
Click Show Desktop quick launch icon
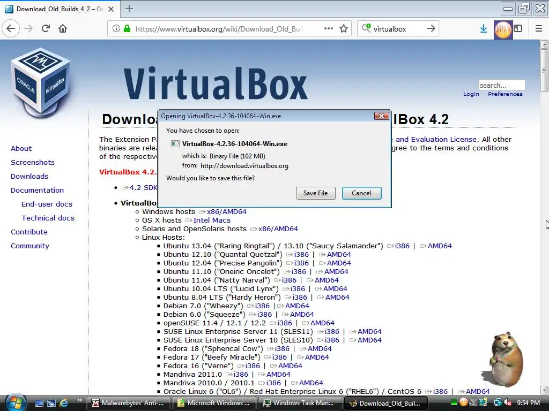click(x=39, y=403)
